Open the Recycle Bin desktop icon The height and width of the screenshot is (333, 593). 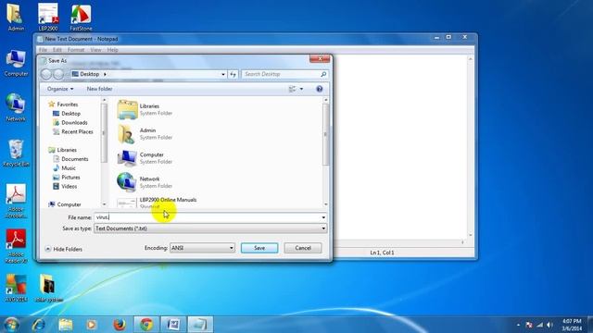click(x=16, y=153)
